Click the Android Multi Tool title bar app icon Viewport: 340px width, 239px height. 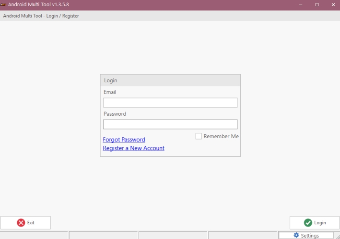(3, 4)
